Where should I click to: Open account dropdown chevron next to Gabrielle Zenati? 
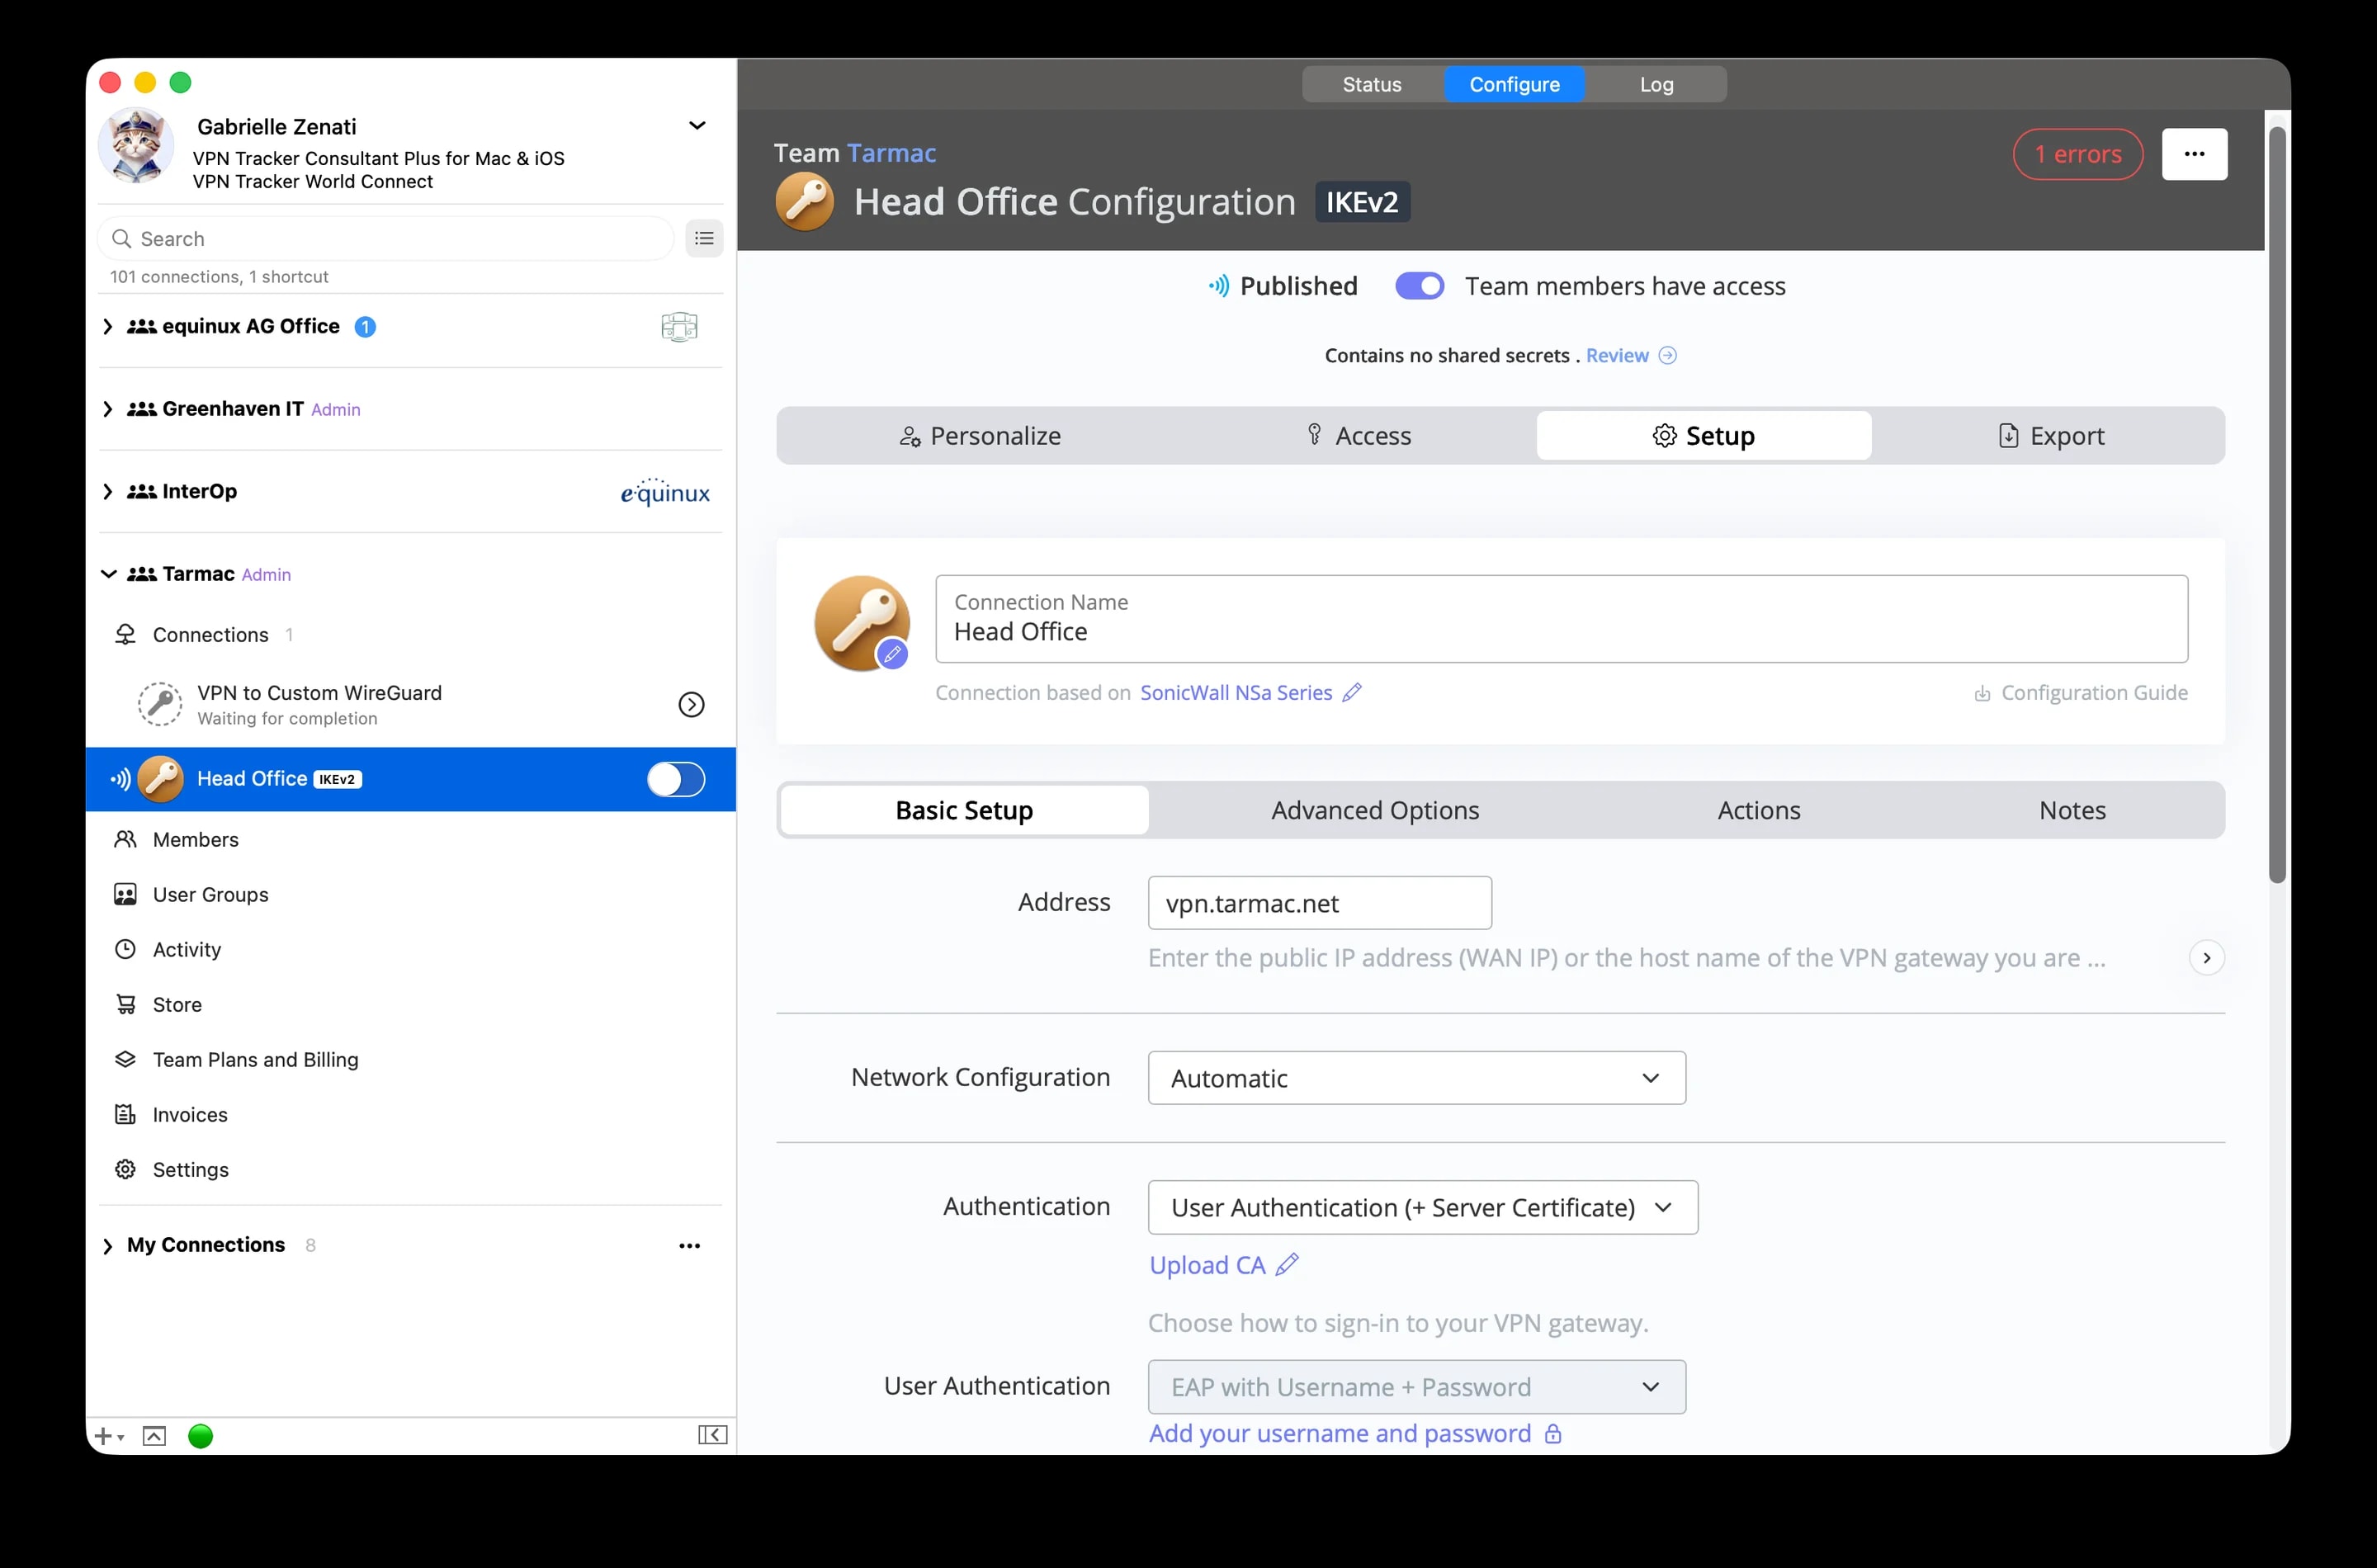click(x=697, y=126)
